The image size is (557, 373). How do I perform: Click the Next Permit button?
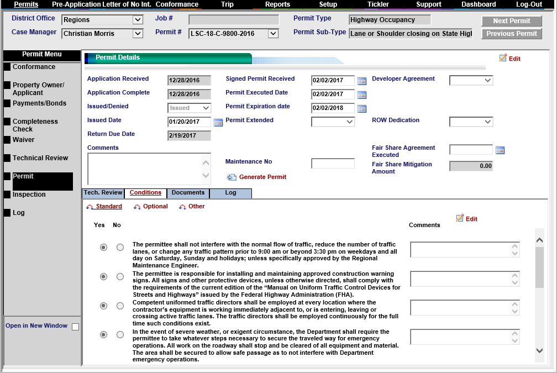click(512, 21)
